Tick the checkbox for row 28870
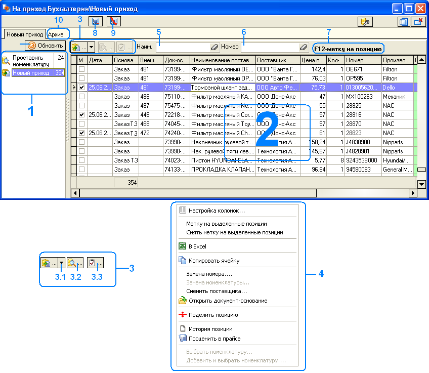This screenshot has width=429, height=373. pos(81,123)
